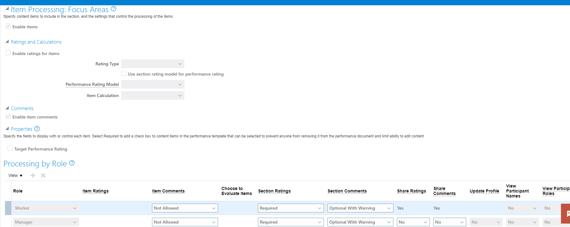
Task: Click the Item Comments column header
Action: [168, 191]
